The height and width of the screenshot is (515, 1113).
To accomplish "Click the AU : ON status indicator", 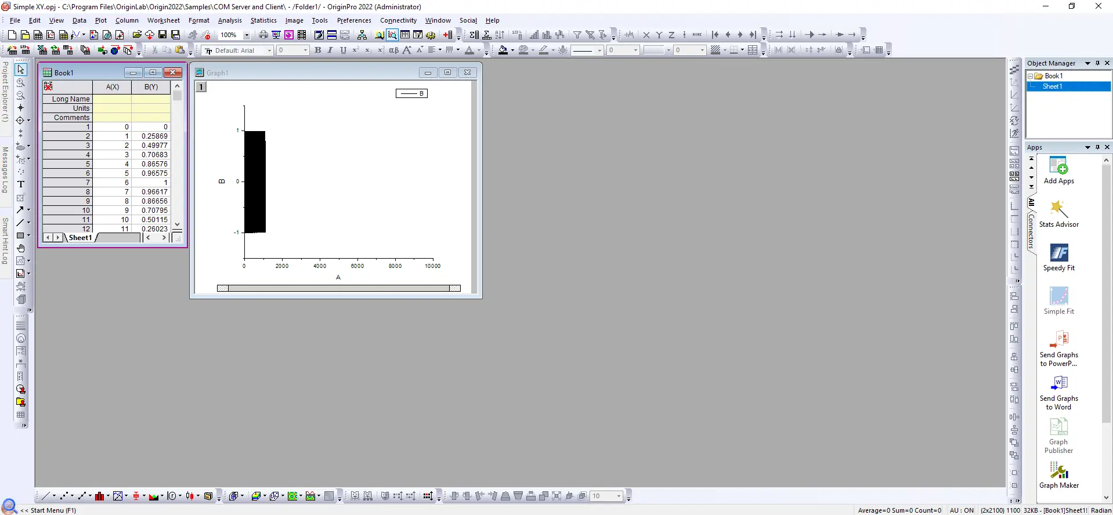I will tap(962, 510).
